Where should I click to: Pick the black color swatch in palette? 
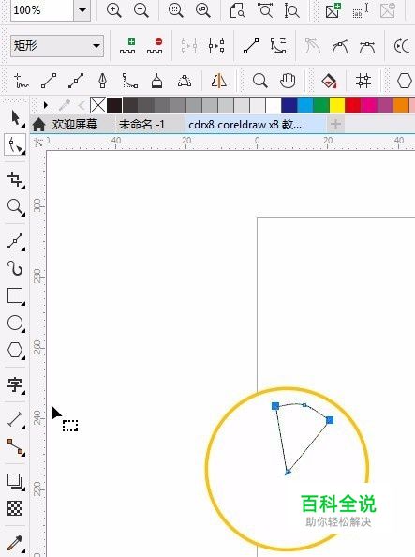114,106
